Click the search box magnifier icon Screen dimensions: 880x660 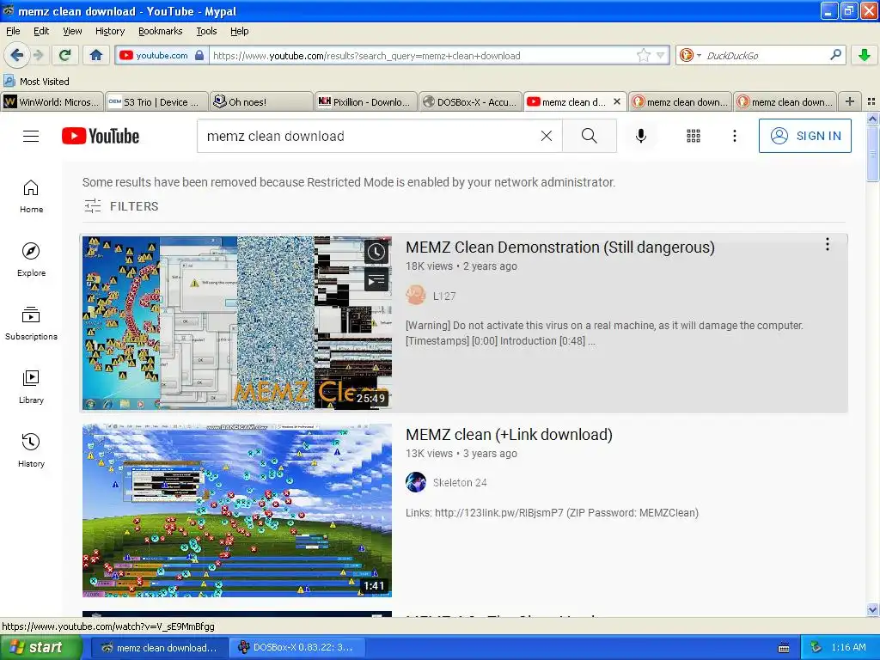(x=835, y=55)
